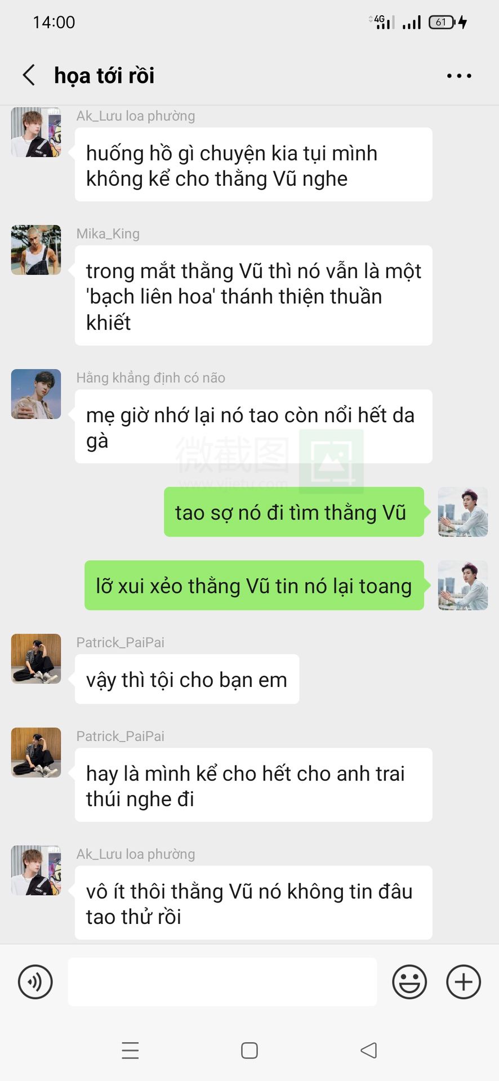The width and height of the screenshot is (499, 1081).
Task: Tap Patrick_PaiPai's avatar beside 'vậy thì tội'
Action: [36, 659]
